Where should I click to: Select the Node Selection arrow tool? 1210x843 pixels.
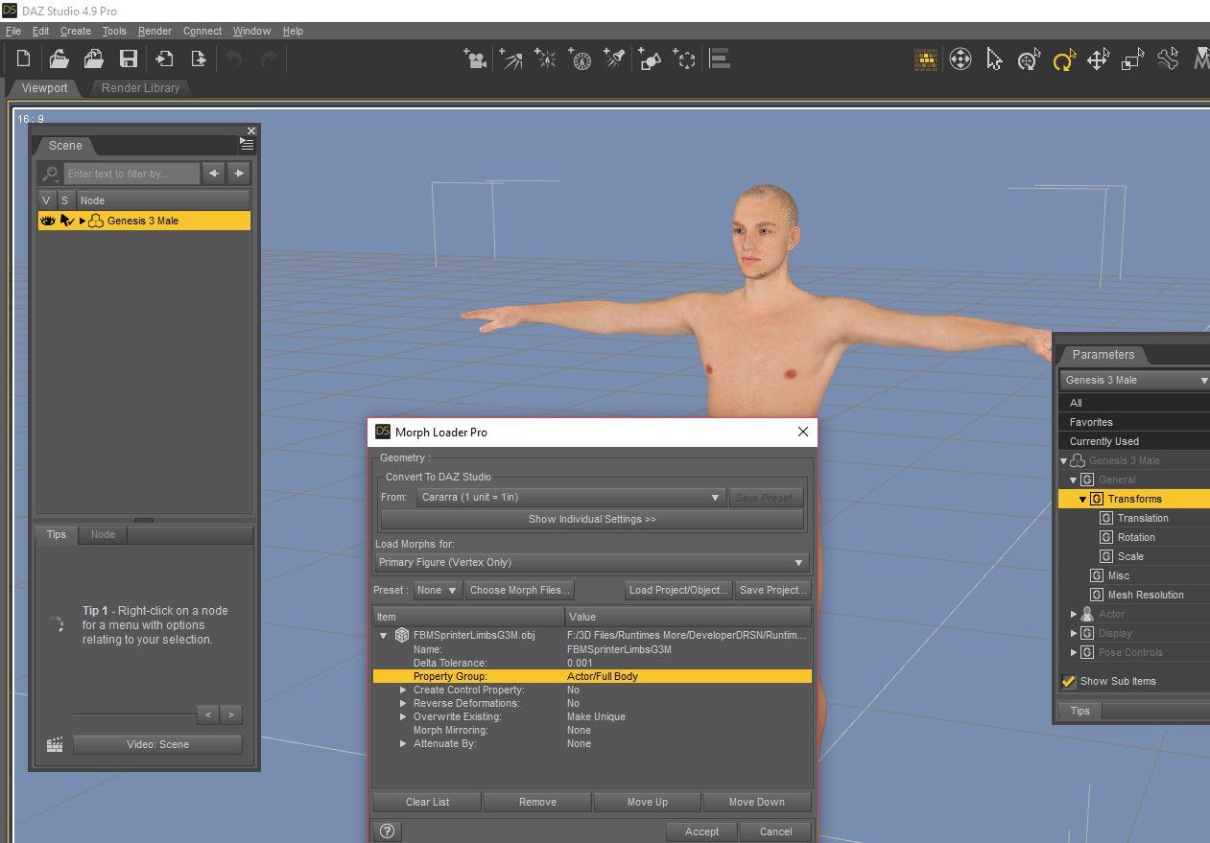(x=994, y=59)
